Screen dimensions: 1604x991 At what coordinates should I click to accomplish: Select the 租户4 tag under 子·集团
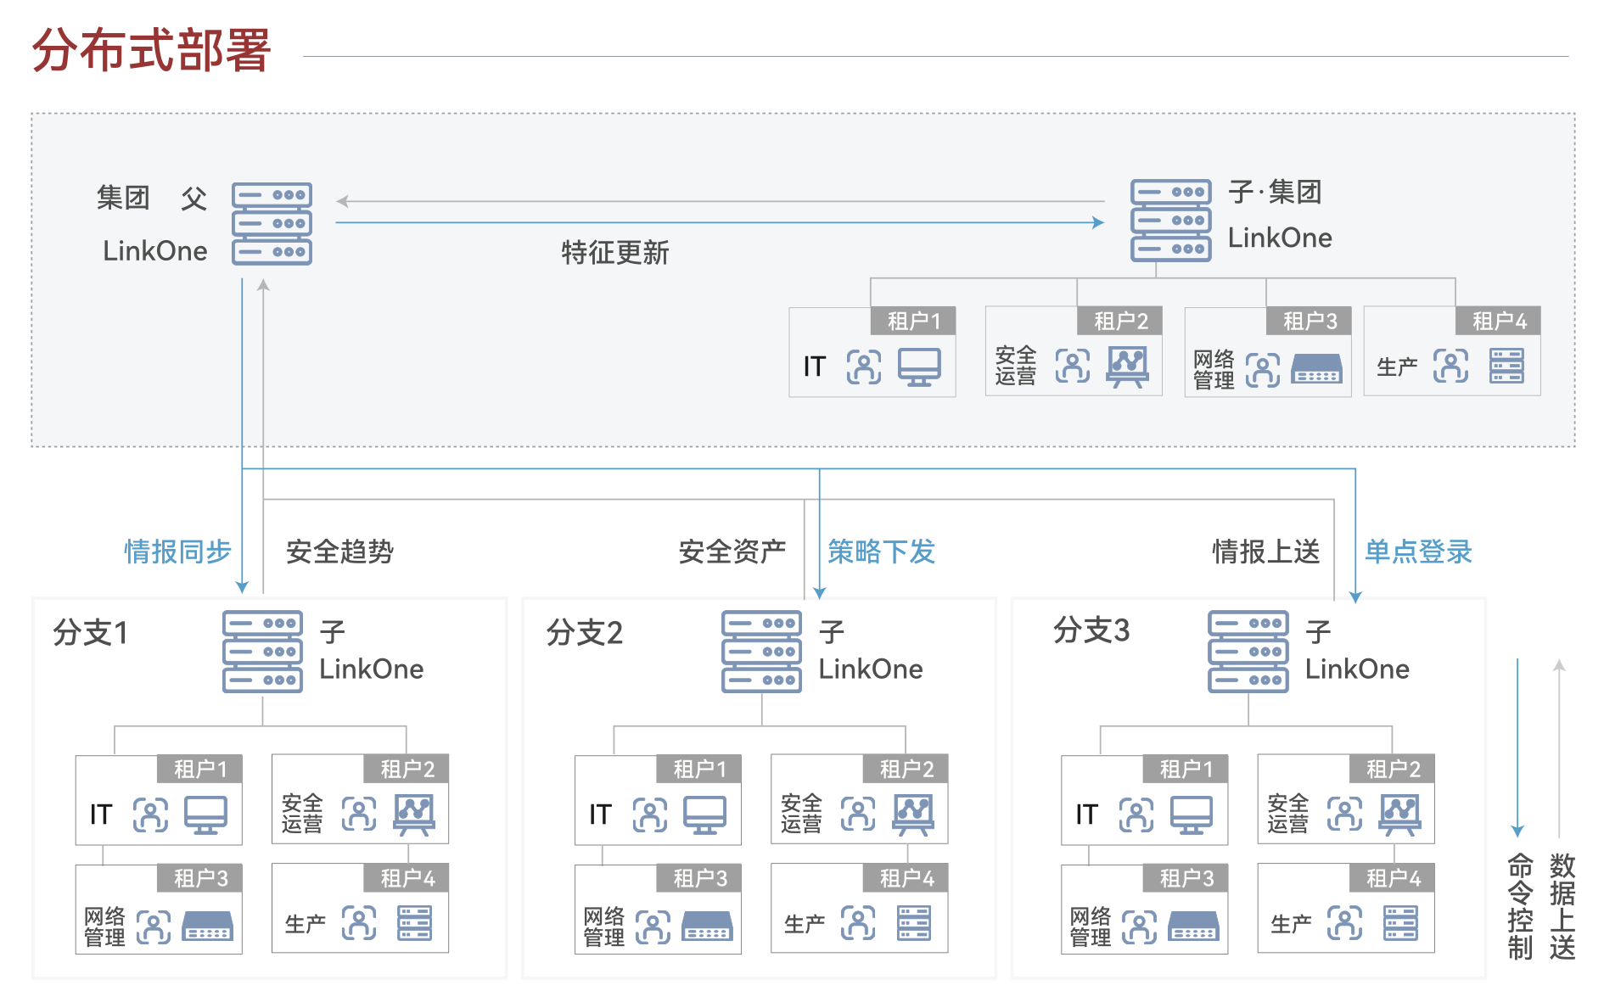coord(1499,321)
